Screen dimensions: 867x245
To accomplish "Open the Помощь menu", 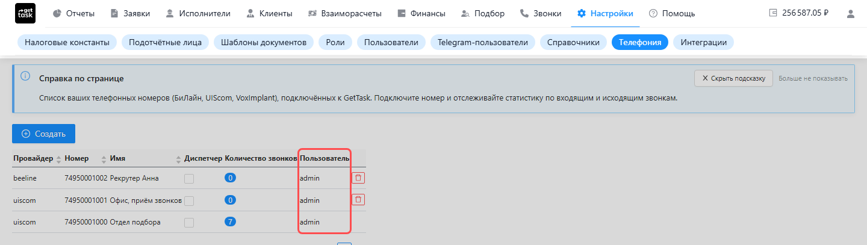I will (672, 13).
